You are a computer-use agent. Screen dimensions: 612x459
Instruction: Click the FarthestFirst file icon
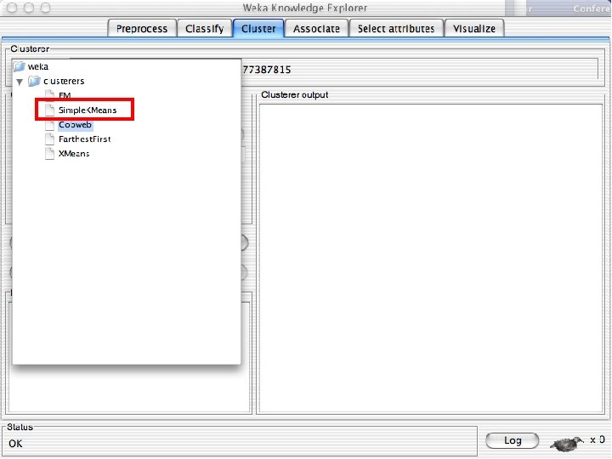pyautogui.click(x=49, y=139)
